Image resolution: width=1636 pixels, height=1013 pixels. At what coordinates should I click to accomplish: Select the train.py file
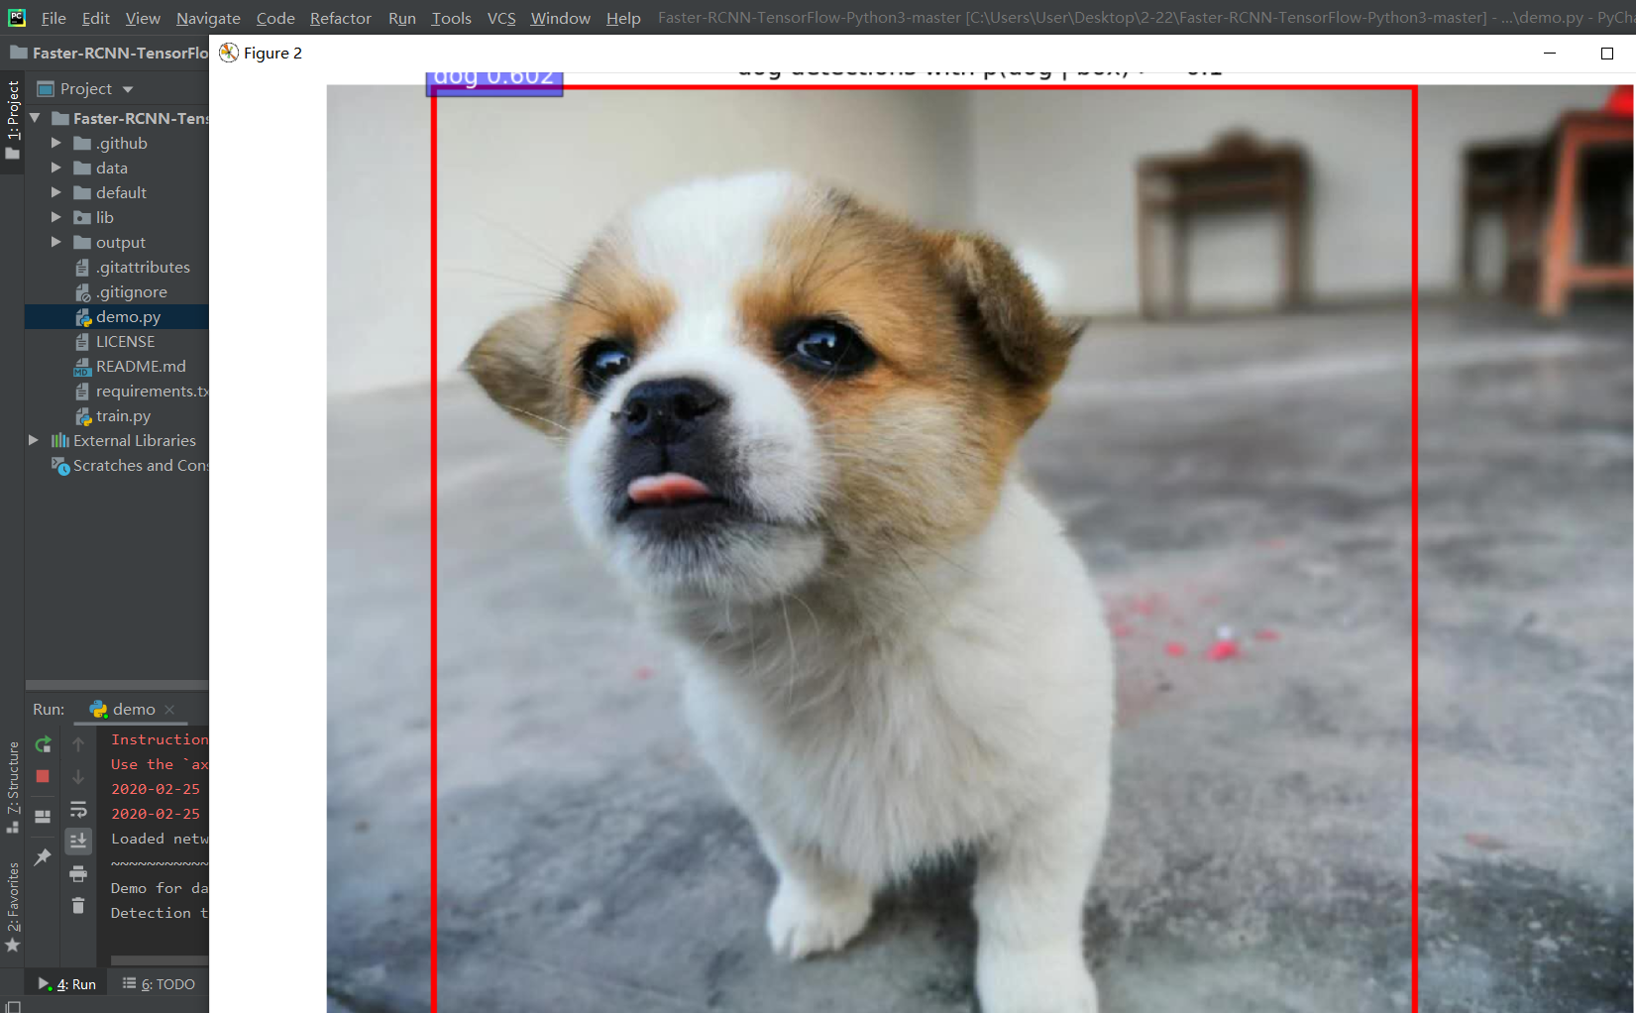coord(123,415)
